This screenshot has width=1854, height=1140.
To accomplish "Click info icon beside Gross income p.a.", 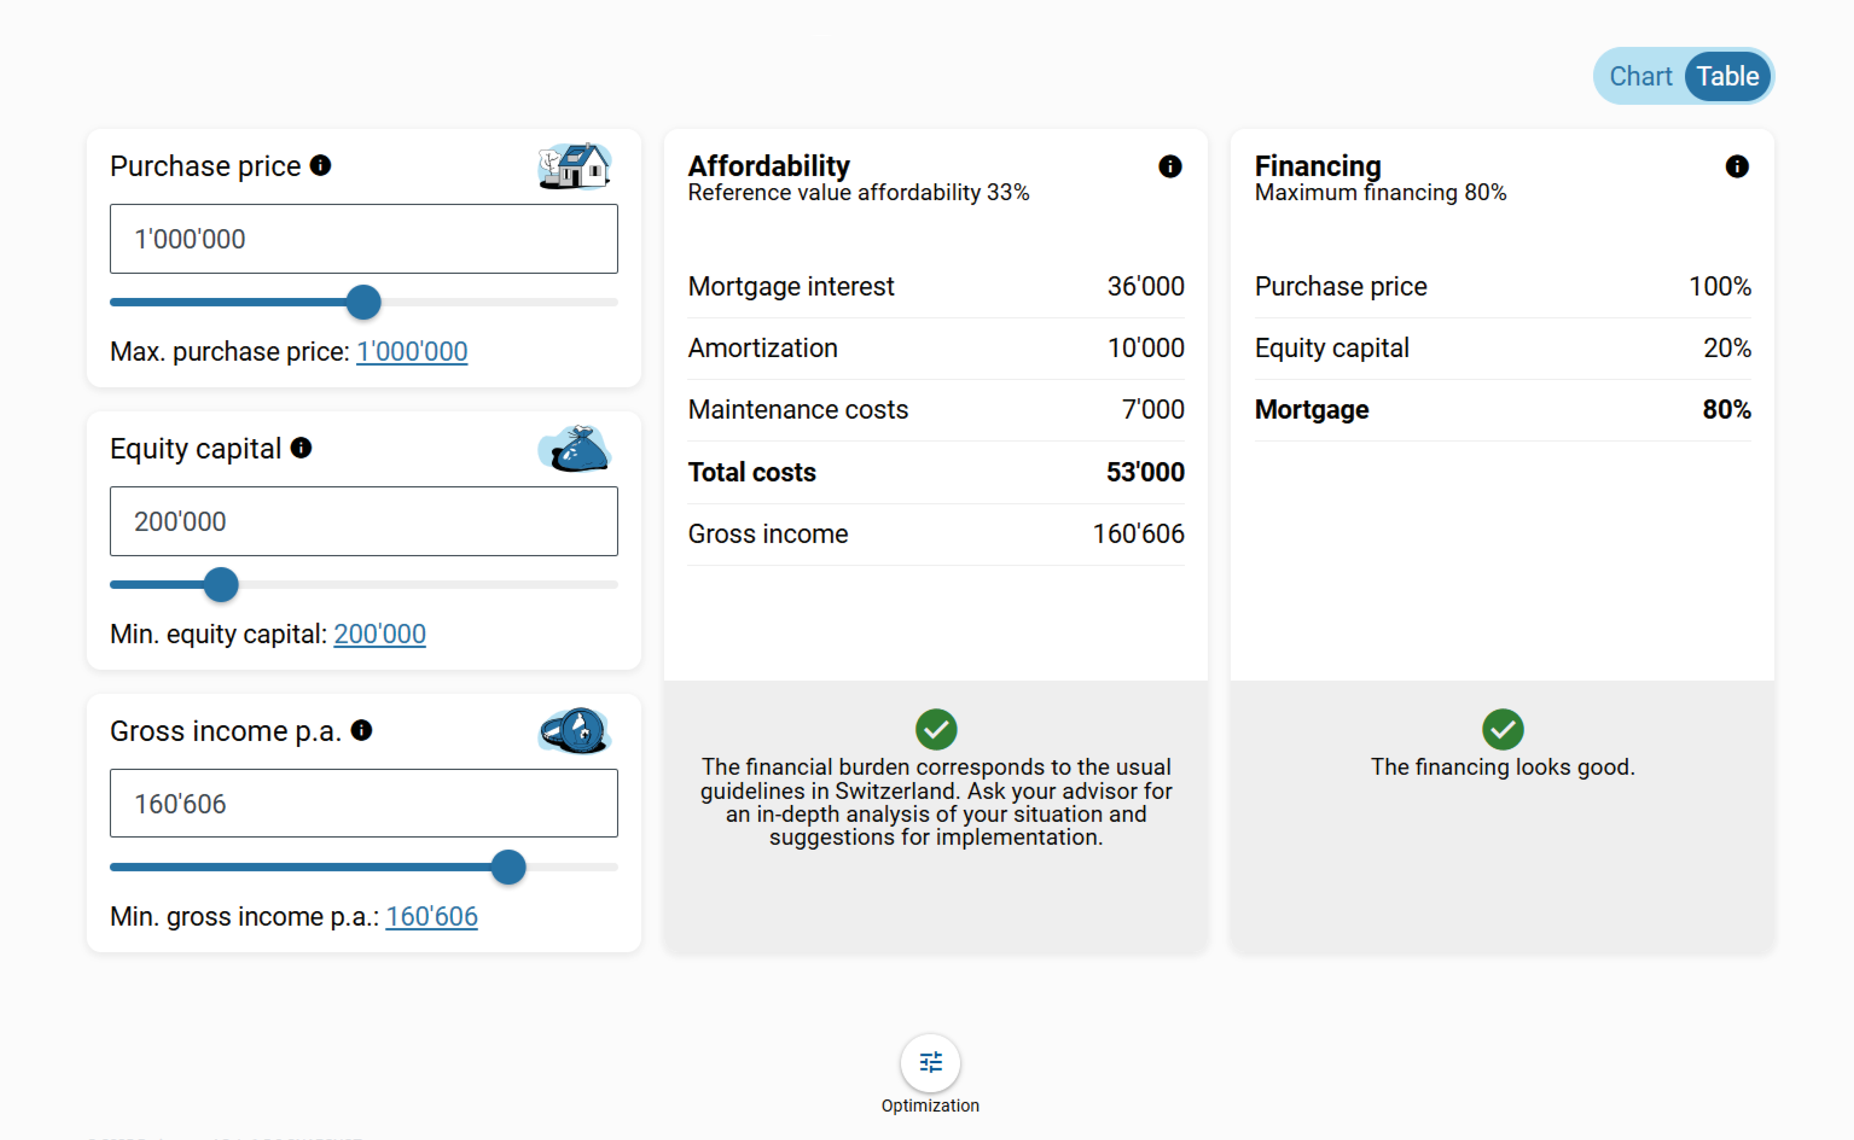I will 361,730.
